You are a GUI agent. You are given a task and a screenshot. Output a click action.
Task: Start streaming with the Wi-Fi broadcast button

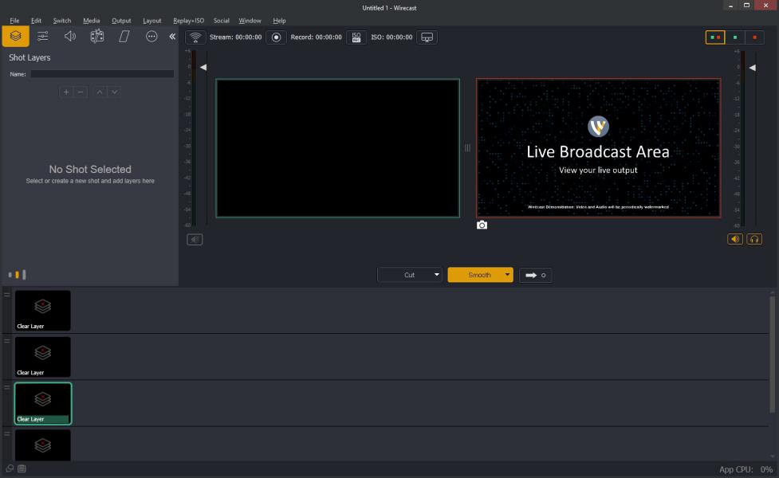pos(195,37)
